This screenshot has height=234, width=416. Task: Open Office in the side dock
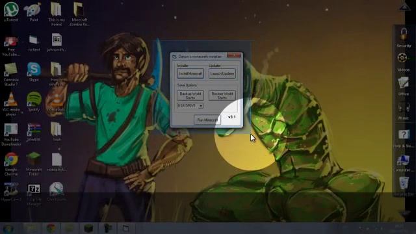[404, 86]
